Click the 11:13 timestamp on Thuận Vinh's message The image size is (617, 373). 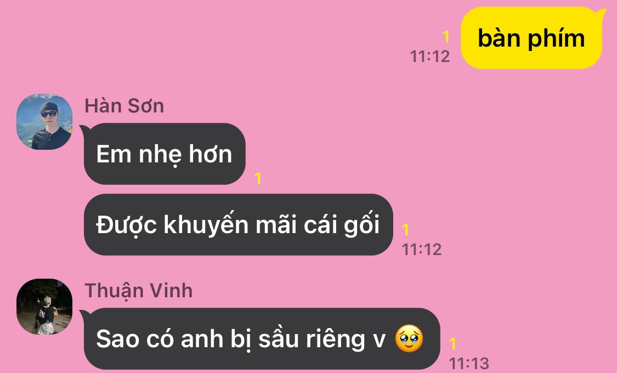pyautogui.click(x=469, y=364)
